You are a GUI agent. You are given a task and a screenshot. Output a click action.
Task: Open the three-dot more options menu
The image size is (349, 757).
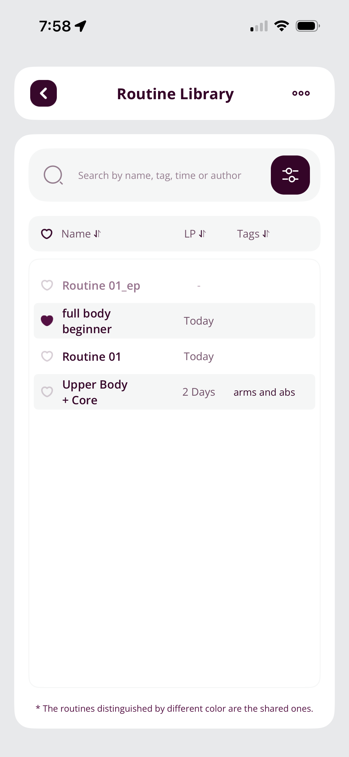[x=301, y=93]
